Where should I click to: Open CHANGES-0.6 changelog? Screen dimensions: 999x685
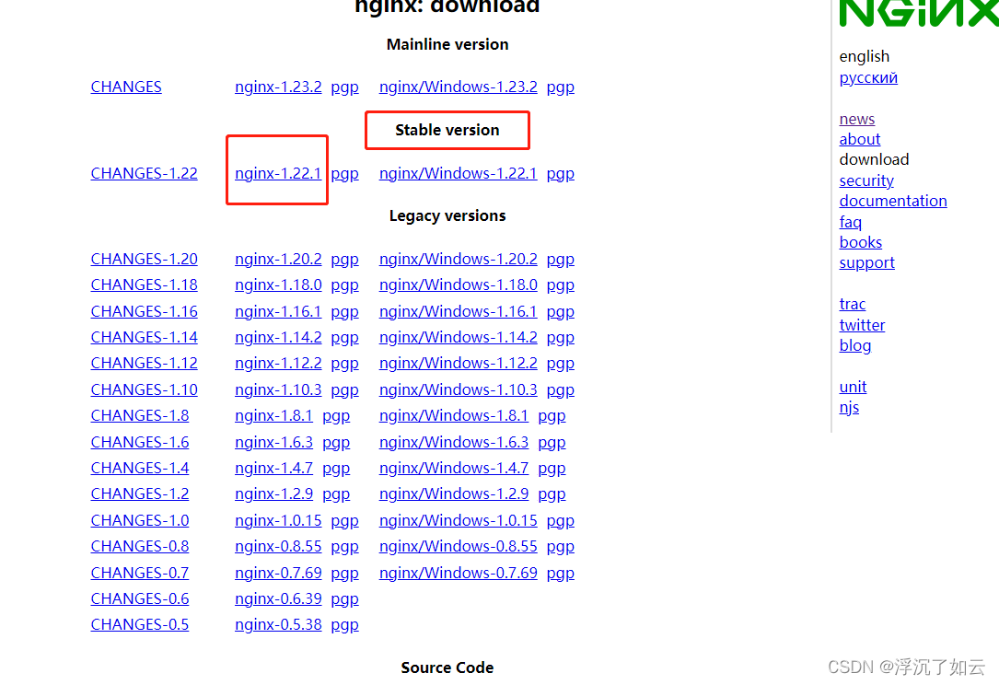point(140,598)
